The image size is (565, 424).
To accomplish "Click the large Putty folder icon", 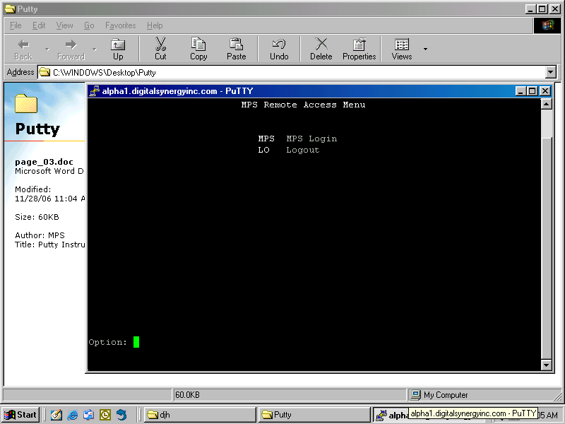I will [x=26, y=103].
